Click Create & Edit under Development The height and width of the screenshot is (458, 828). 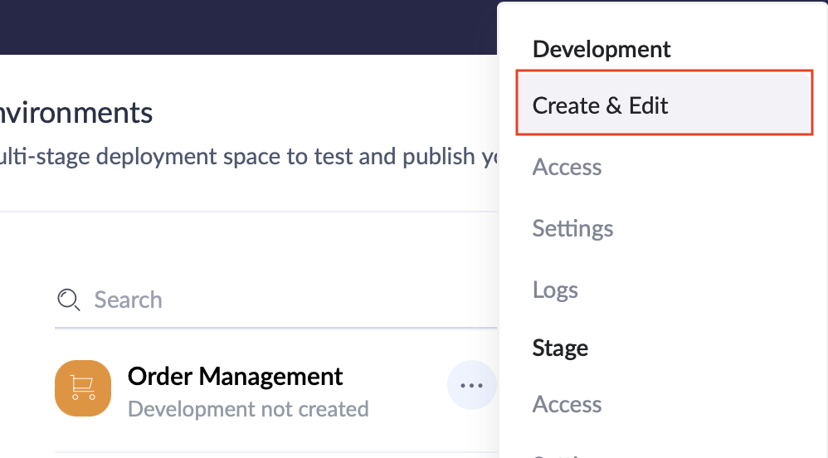point(601,105)
